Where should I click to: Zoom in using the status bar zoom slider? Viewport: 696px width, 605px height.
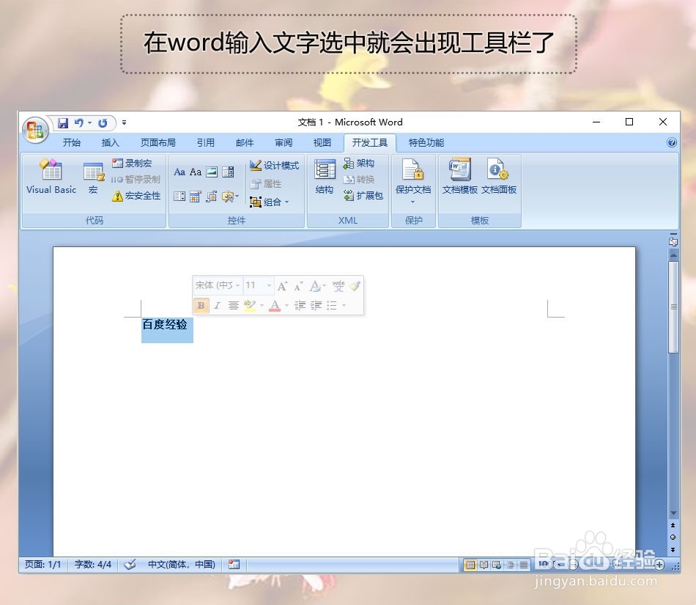658,565
